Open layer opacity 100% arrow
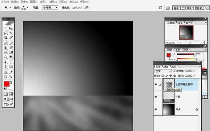The height and width of the screenshot is (131, 210). click(x=194, y=71)
